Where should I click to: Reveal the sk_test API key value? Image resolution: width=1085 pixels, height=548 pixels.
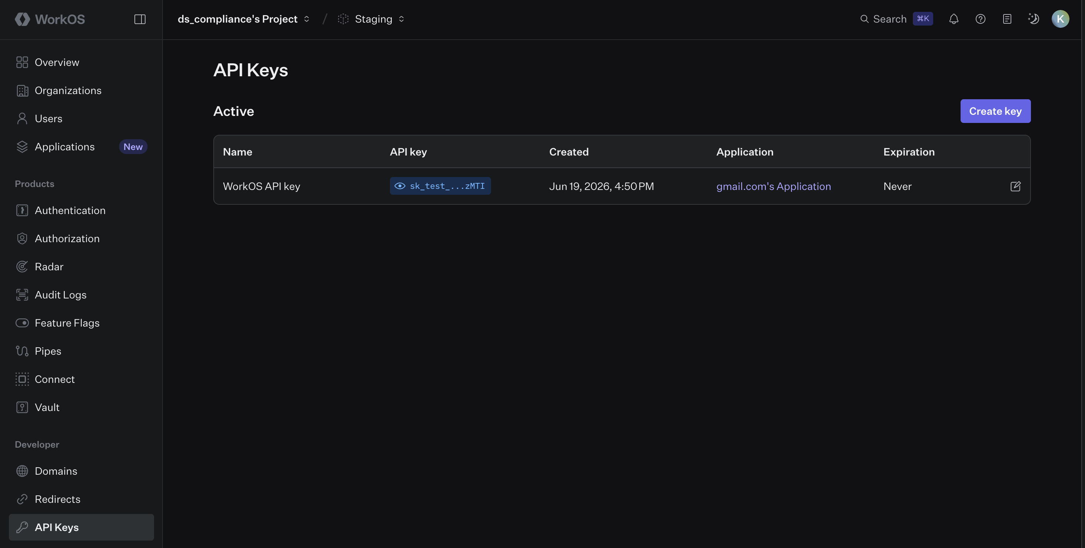[400, 186]
